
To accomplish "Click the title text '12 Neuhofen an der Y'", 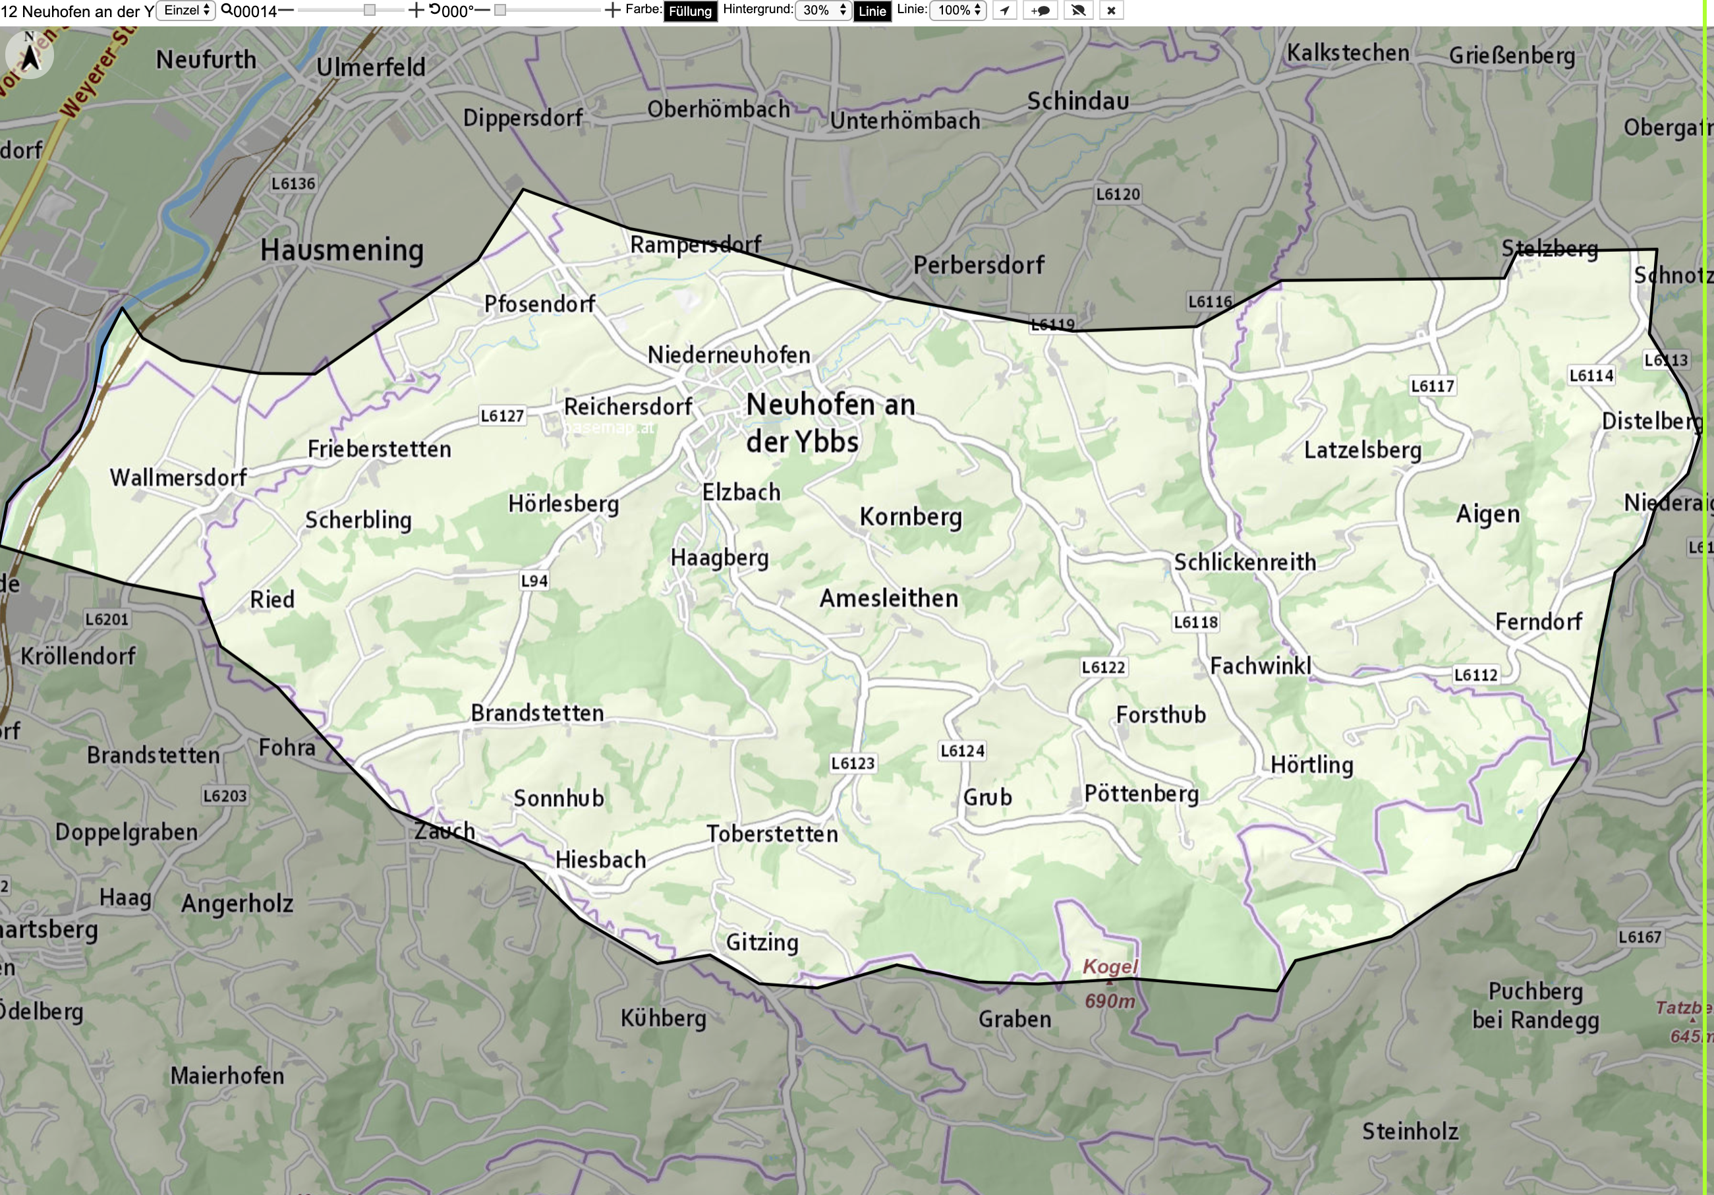I will point(77,11).
